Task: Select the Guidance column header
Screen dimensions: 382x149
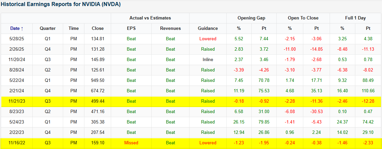Action: click(x=208, y=29)
